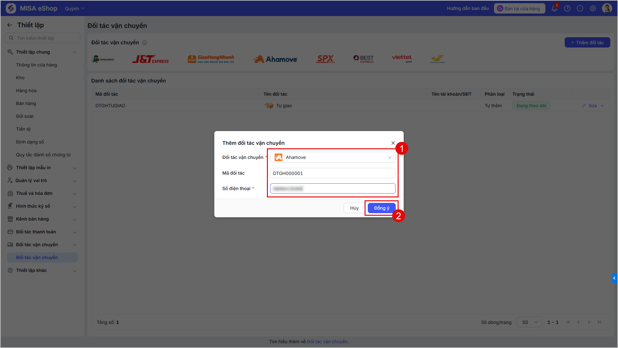
Task: Close the Thêm đối tác vận chuyển dialog
Action: [x=393, y=143]
